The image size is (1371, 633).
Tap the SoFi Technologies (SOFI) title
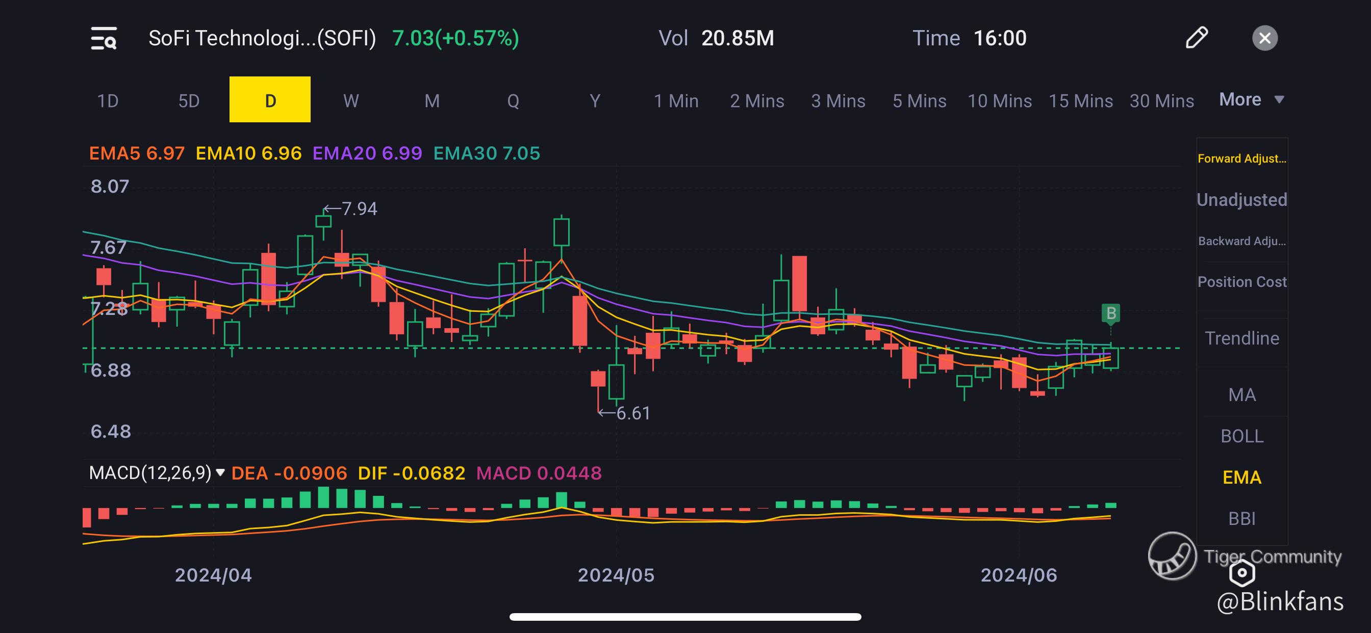click(262, 38)
